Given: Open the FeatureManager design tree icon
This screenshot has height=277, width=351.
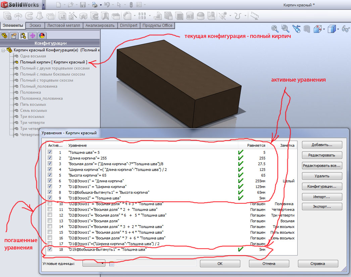Looking at the screenshot, I should pos(5,36).
